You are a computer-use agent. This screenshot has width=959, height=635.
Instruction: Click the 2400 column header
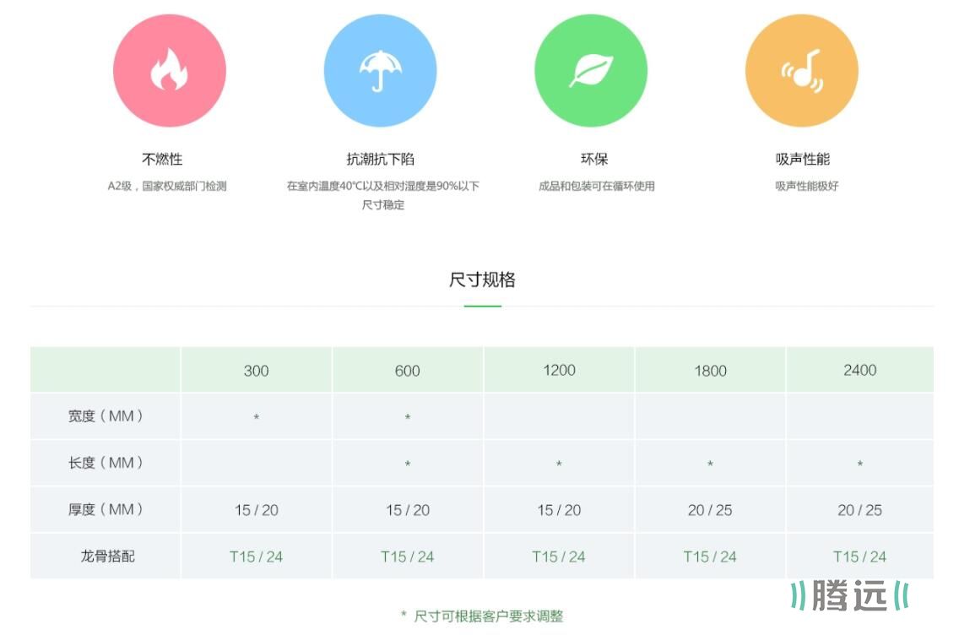tap(859, 371)
